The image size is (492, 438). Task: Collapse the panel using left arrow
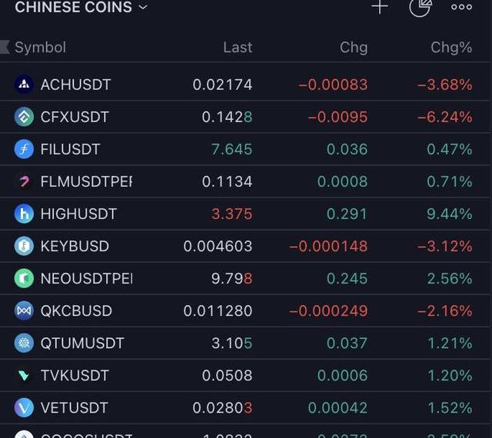[5, 47]
